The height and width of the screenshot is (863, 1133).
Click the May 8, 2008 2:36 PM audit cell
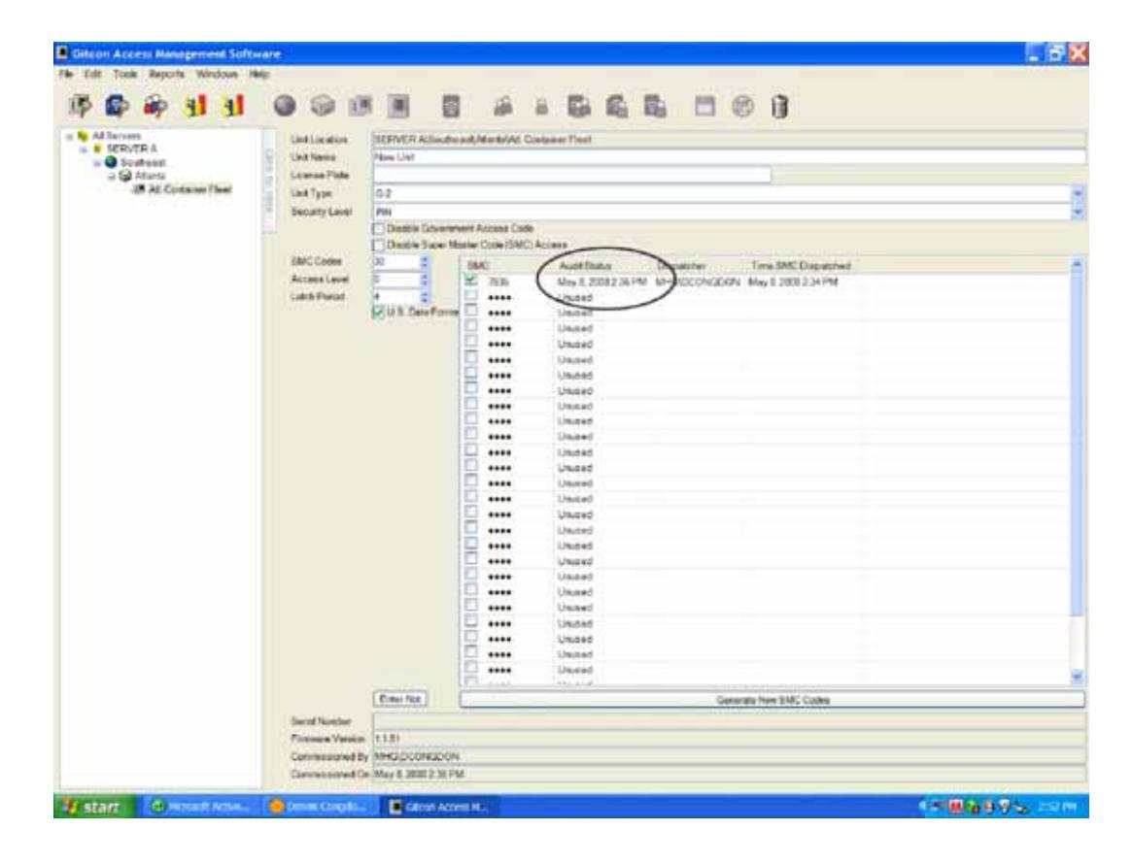(601, 282)
